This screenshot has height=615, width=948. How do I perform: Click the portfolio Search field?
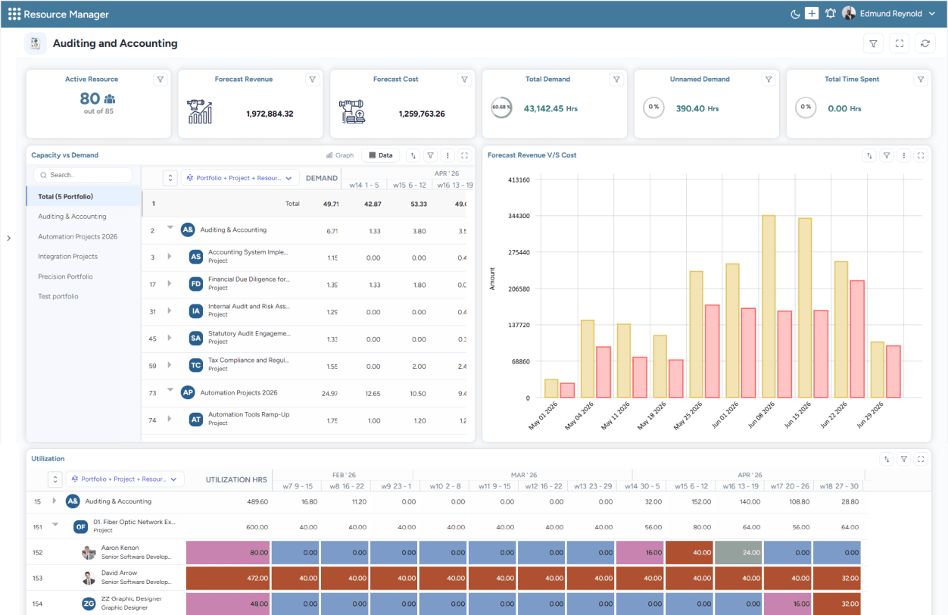[83, 175]
